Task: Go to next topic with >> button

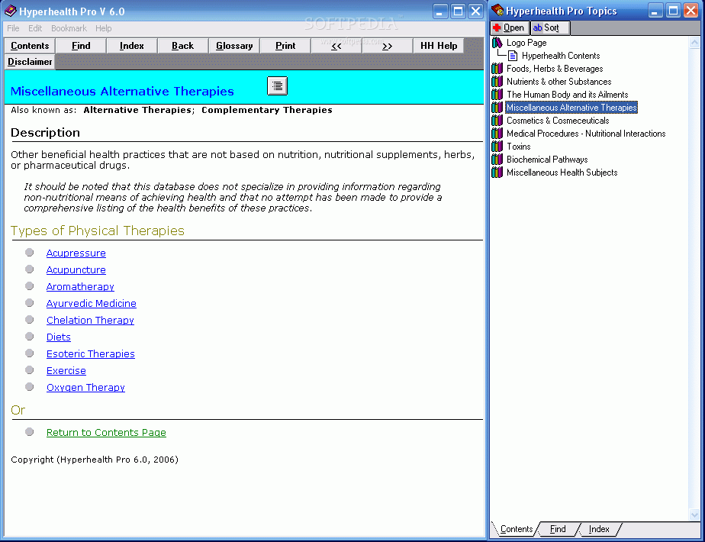Action: click(387, 46)
